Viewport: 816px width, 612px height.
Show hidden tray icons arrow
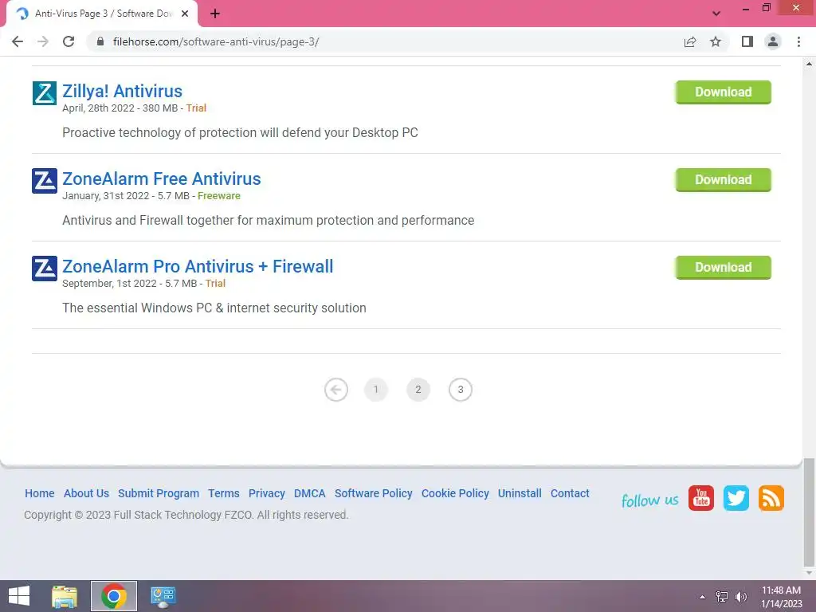703,597
